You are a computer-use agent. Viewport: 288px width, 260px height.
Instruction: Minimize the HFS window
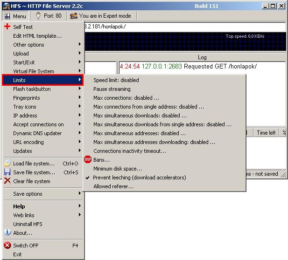point(265,6)
